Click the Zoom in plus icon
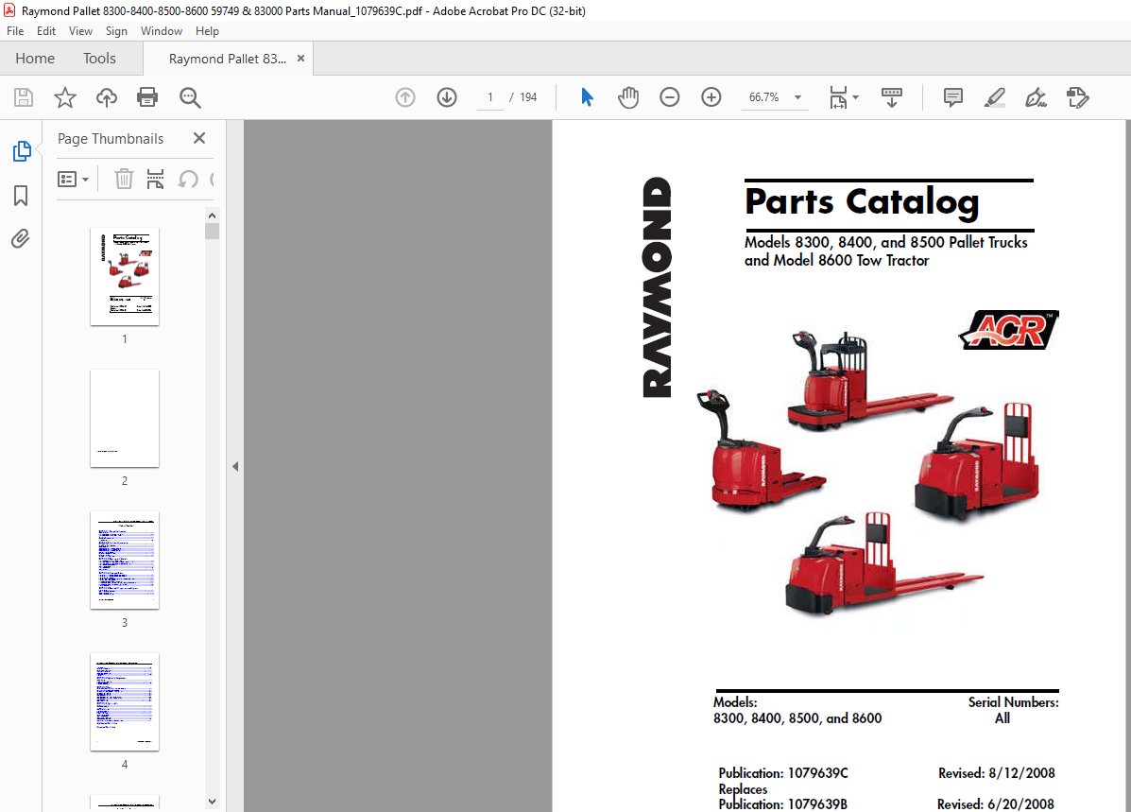1131x812 pixels. 711,96
